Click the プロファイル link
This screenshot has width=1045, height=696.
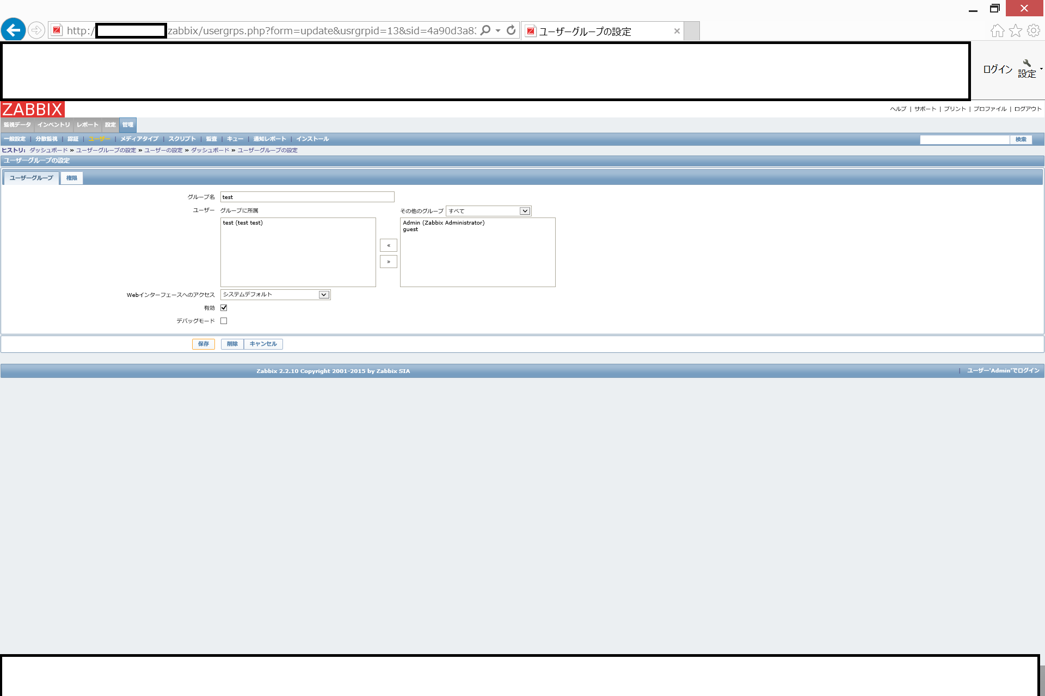990,109
